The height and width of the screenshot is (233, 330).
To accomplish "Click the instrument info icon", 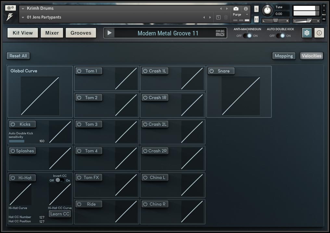I will (x=246, y=9).
